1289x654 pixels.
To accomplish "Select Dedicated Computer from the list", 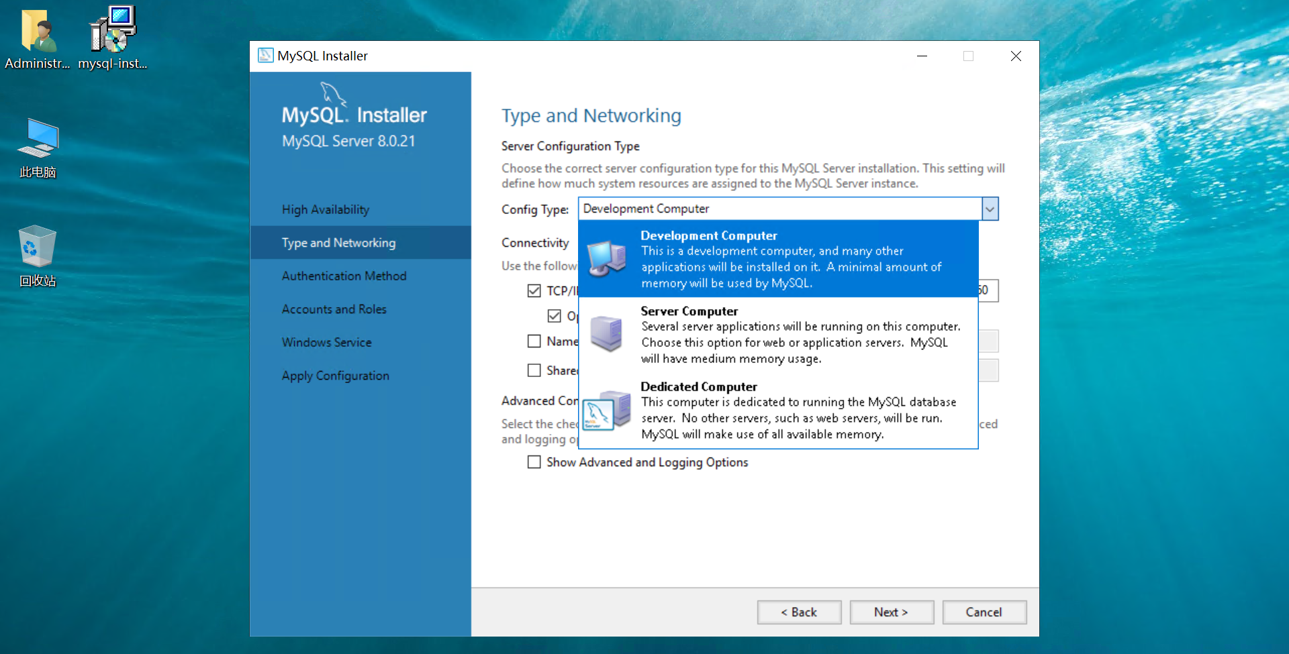I will 778,410.
